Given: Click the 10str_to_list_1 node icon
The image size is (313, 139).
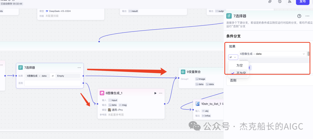Looking at the screenshot, I should point(198,104).
